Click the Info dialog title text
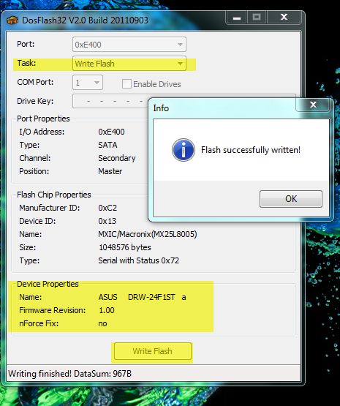The width and height of the screenshot is (340, 406). [161, 108]
